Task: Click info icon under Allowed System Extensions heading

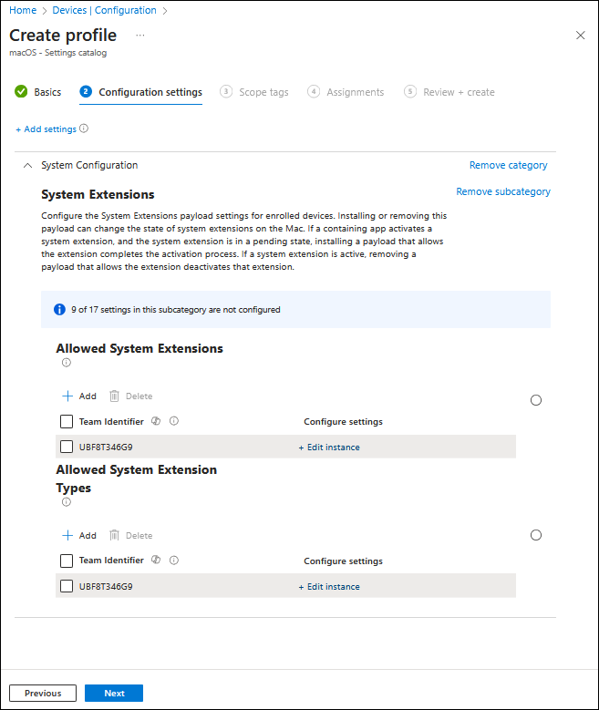Action: (x=67, y=362)
